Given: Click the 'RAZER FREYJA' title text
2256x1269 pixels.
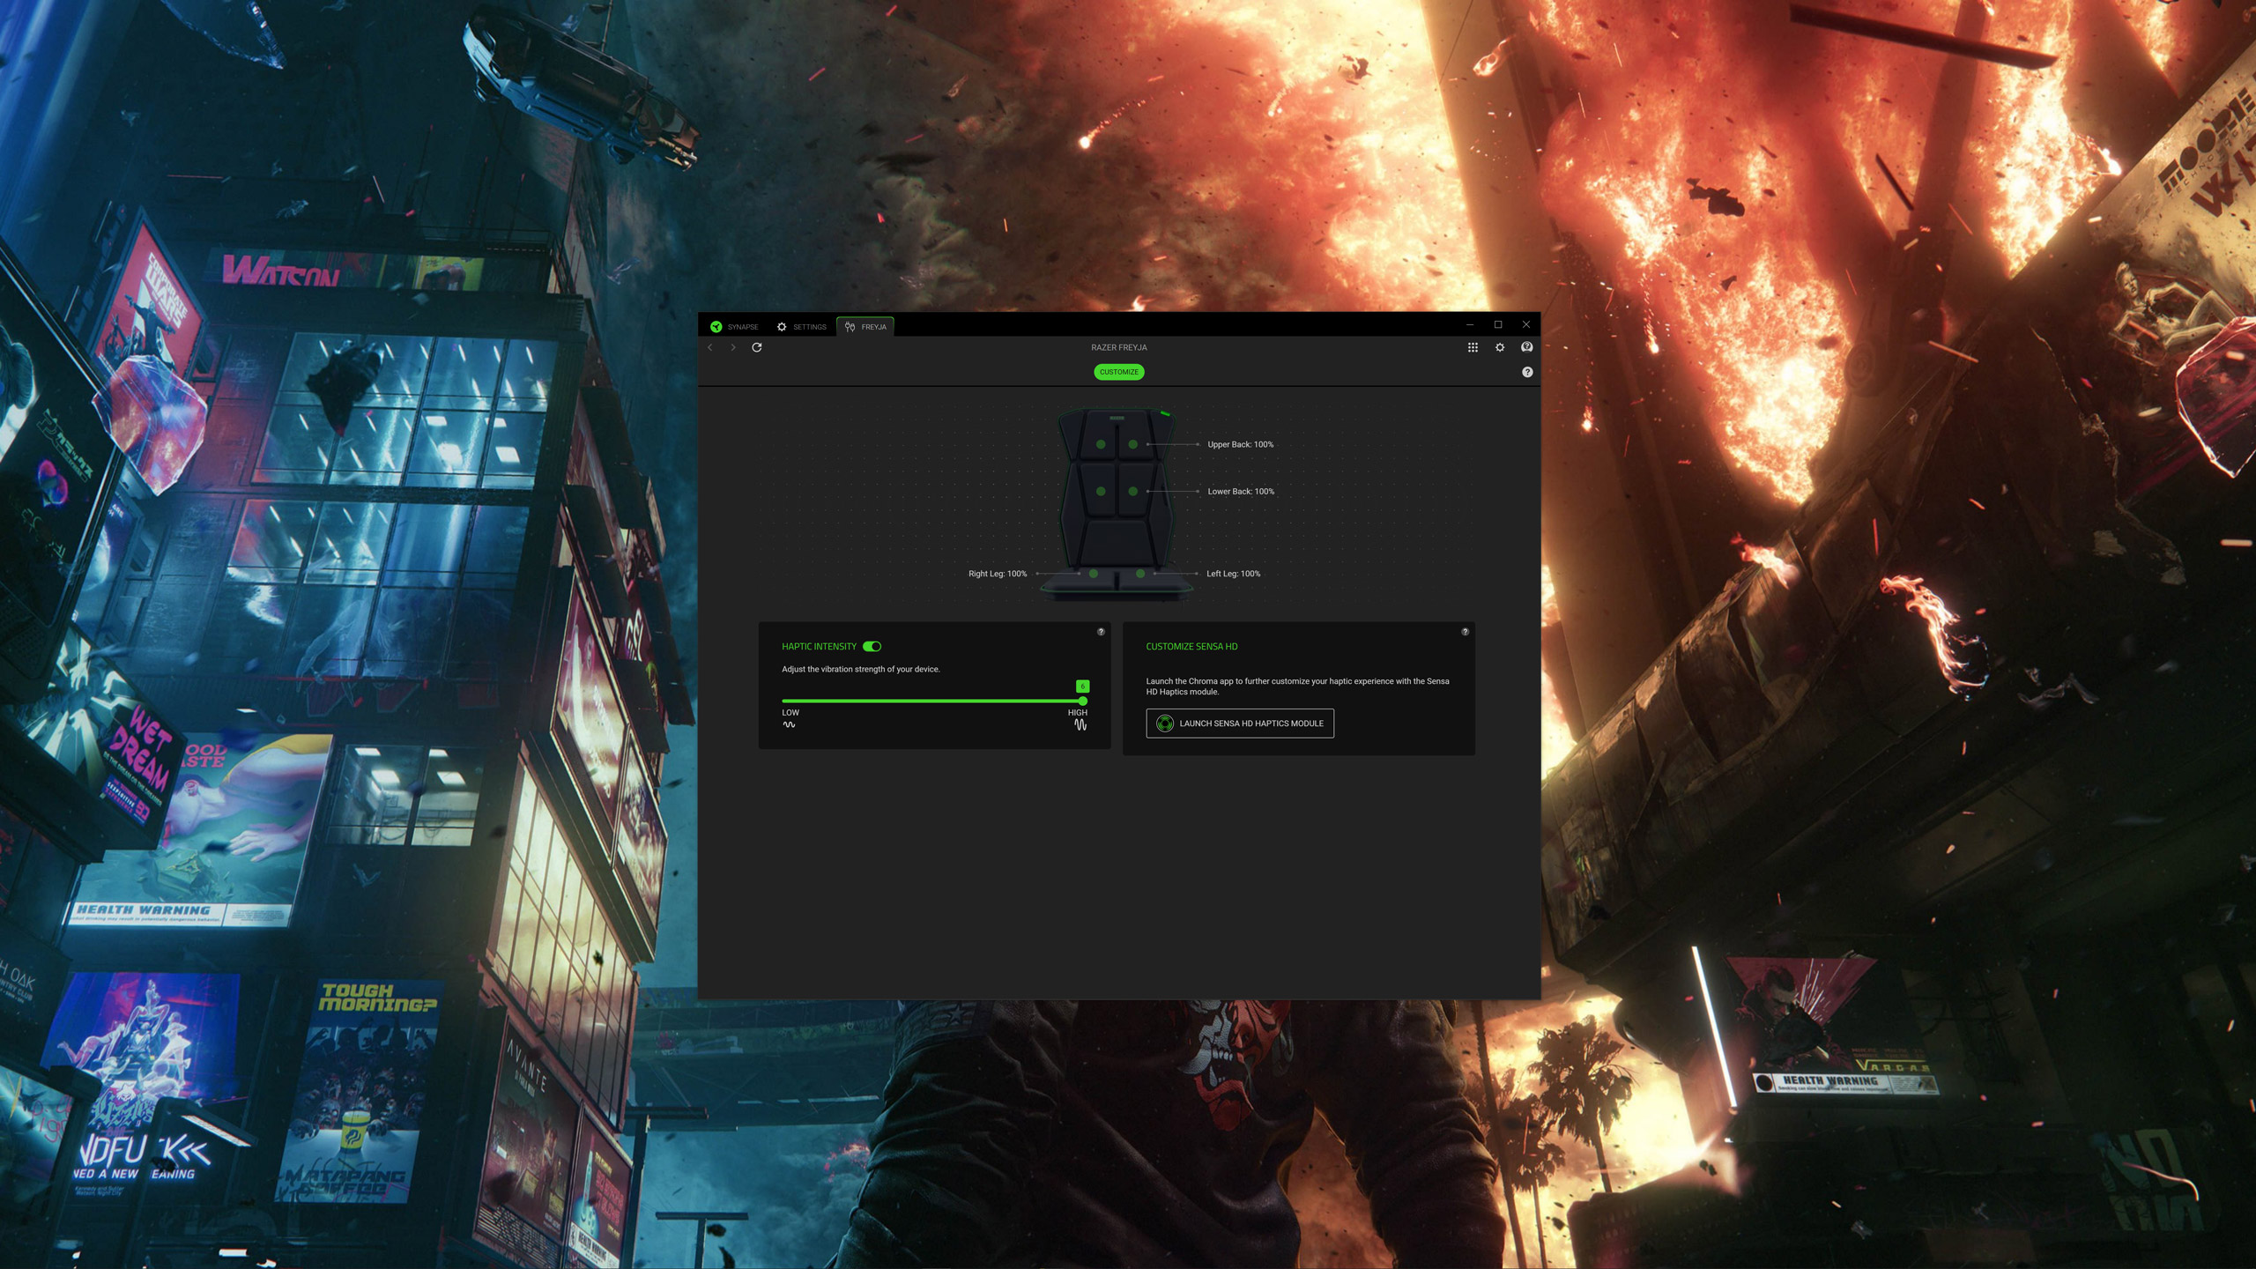Looking at the screenshot, I should pos(1119,347).
